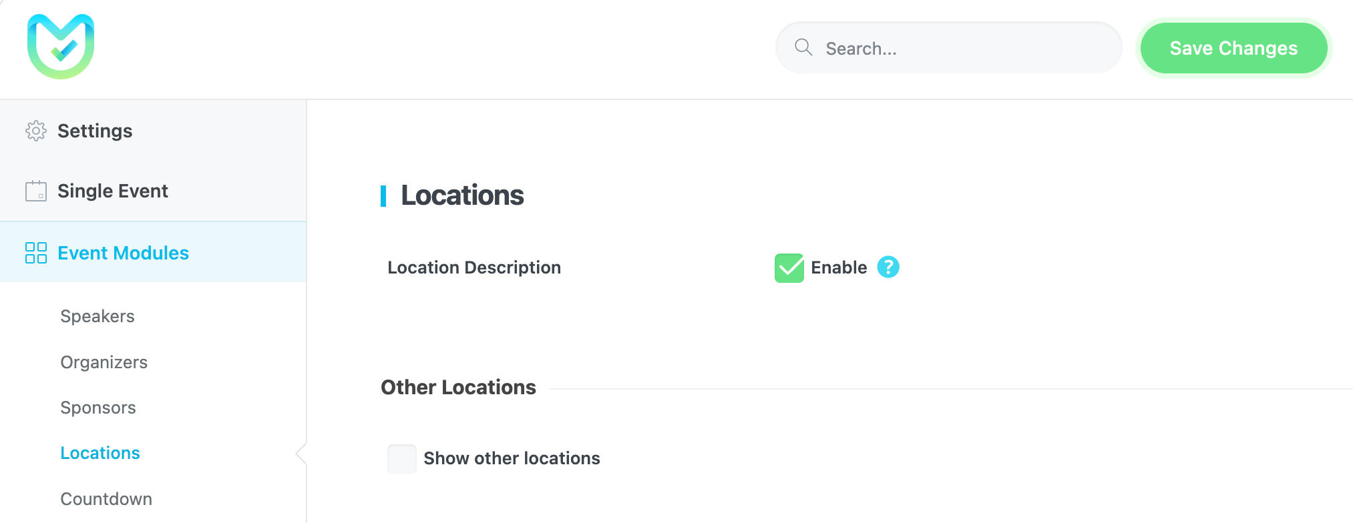The image size is (1353, 523).
Task: Open the Settings menu section
Action: (95, 131)
